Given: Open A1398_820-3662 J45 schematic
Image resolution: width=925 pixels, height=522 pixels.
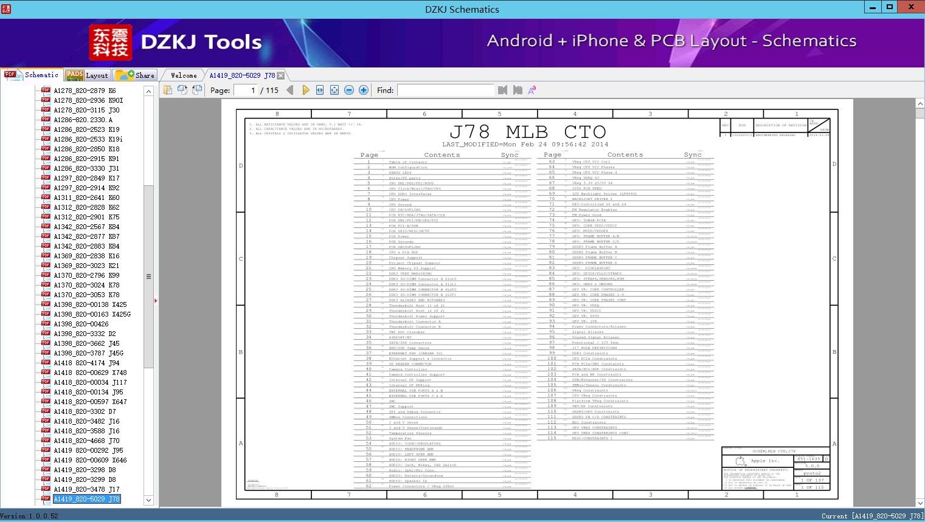Looking at the screenshot, I should (86, 343).
